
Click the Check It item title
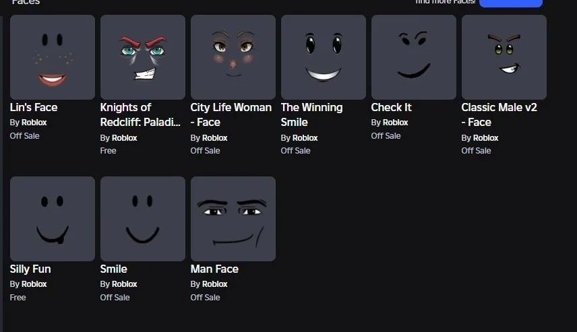(x=391, y=107)
